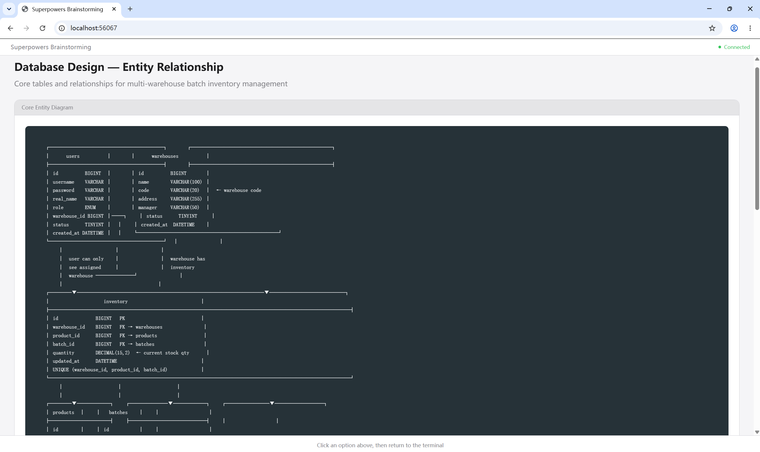The width and height of the screenshot is (760, 452).
Task: Click the vertical scrollbar thumb
Action: coord(757,139)
